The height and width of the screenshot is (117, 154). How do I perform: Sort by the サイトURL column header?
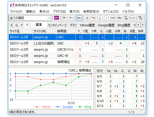44,31
